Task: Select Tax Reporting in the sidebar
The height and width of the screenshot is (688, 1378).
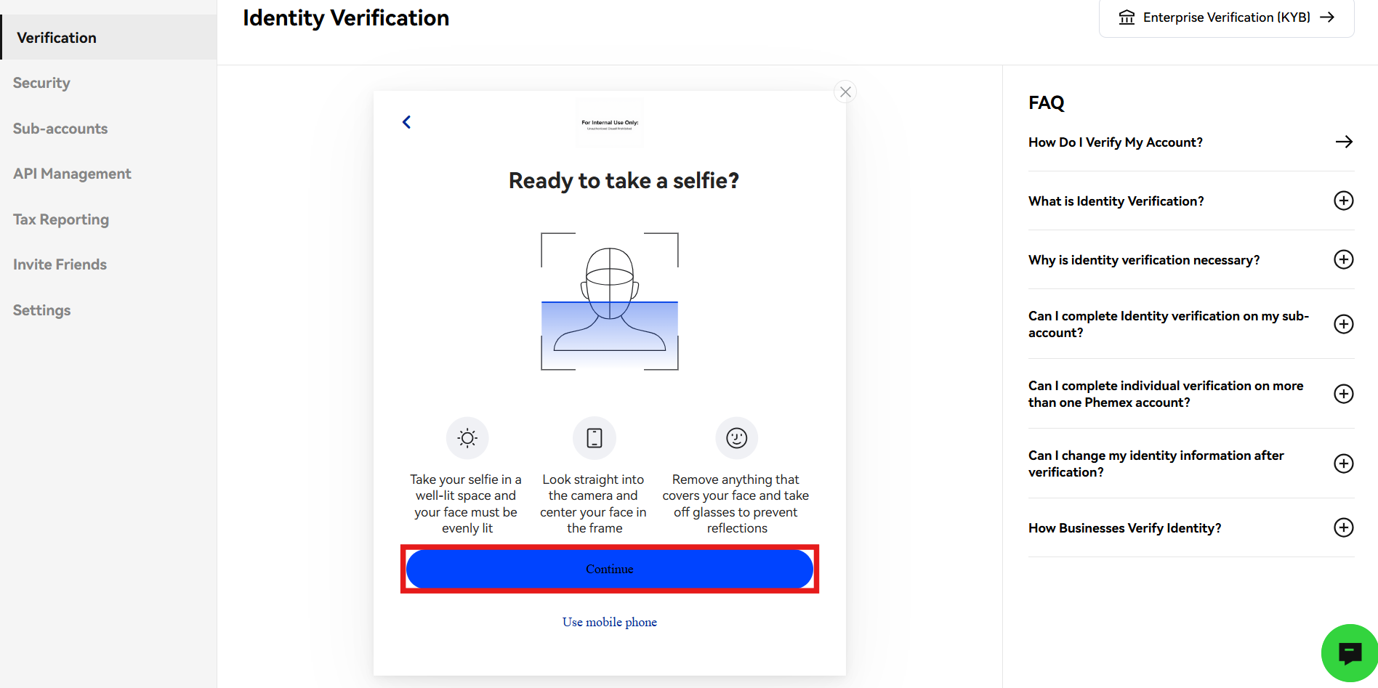Action: click(61, 219)
